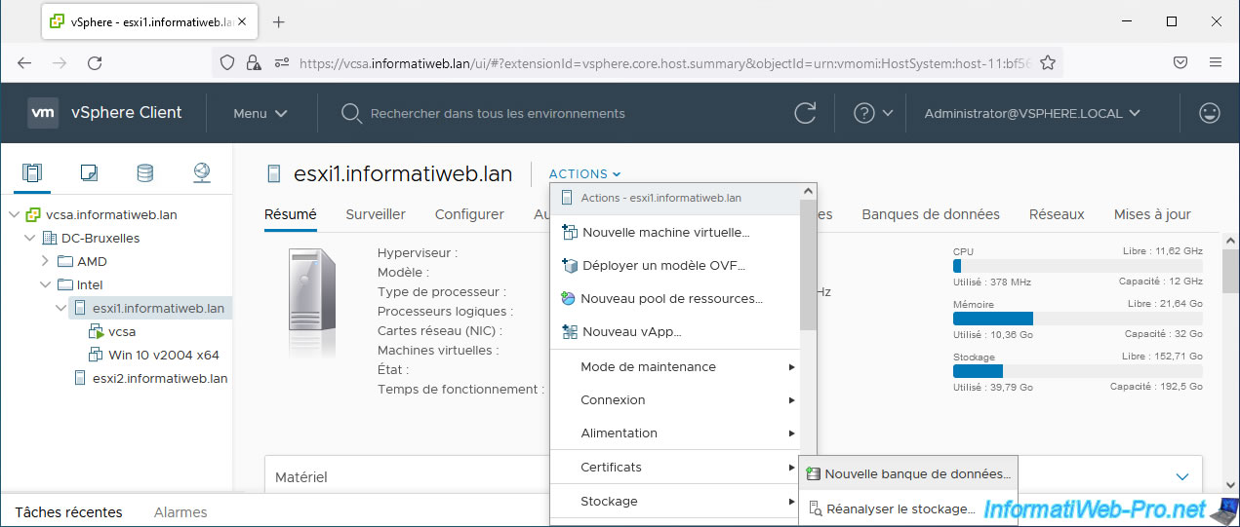Viewport: 1240px width, 527px height.
Task: Collapse DC-Bruxelles tree node
Action: 29,239
